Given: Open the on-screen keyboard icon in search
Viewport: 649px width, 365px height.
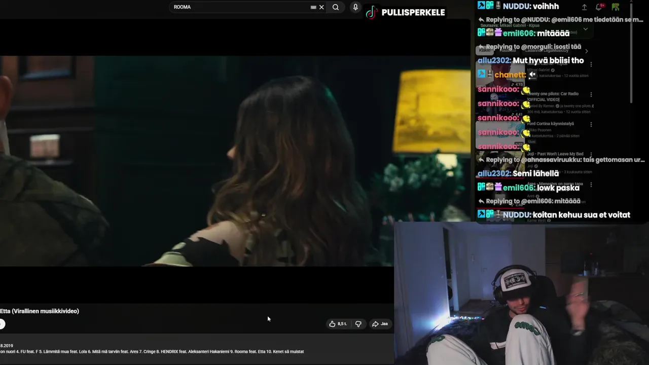Looking at the screenshot, I should 313,7.
